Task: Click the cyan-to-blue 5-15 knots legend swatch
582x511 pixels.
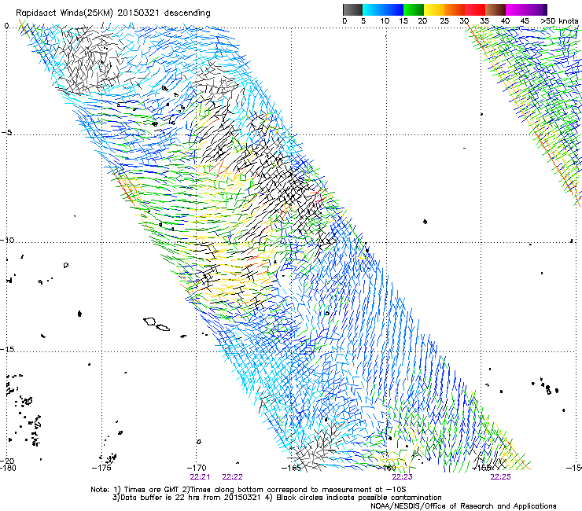Action: tap(383, 9)
